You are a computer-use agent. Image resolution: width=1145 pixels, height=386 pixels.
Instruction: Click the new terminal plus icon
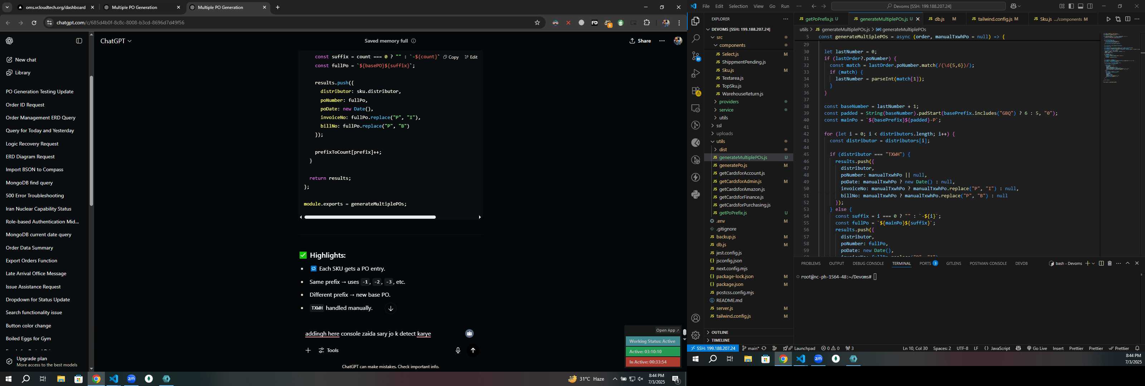tap(1087, 263)
